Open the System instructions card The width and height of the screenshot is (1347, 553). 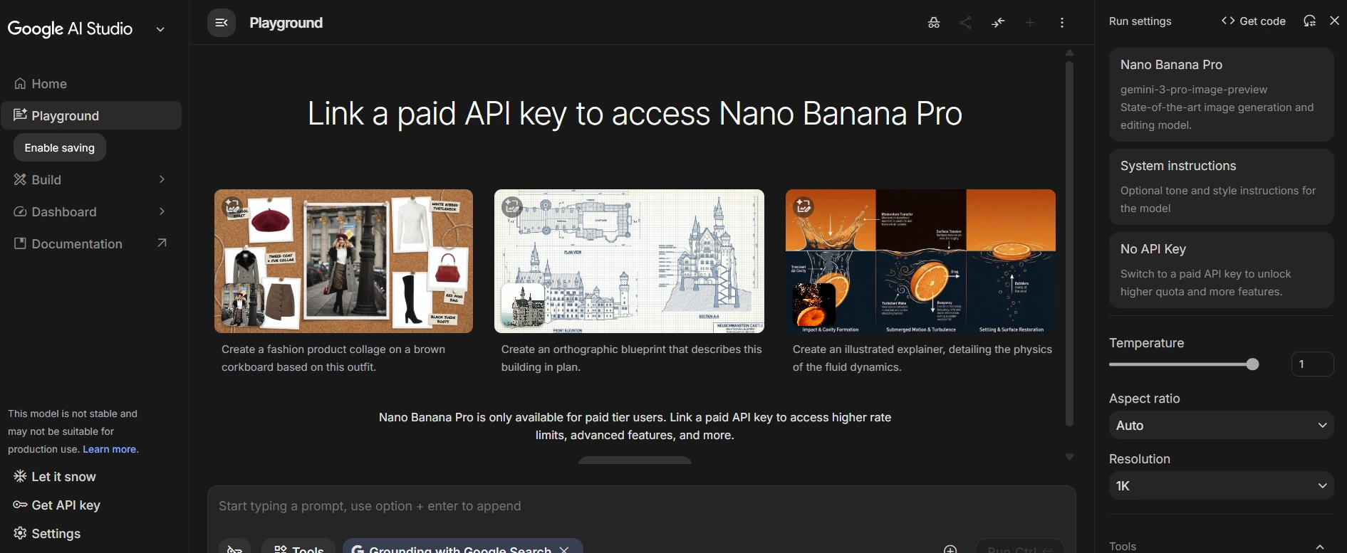pos(1221,186)
